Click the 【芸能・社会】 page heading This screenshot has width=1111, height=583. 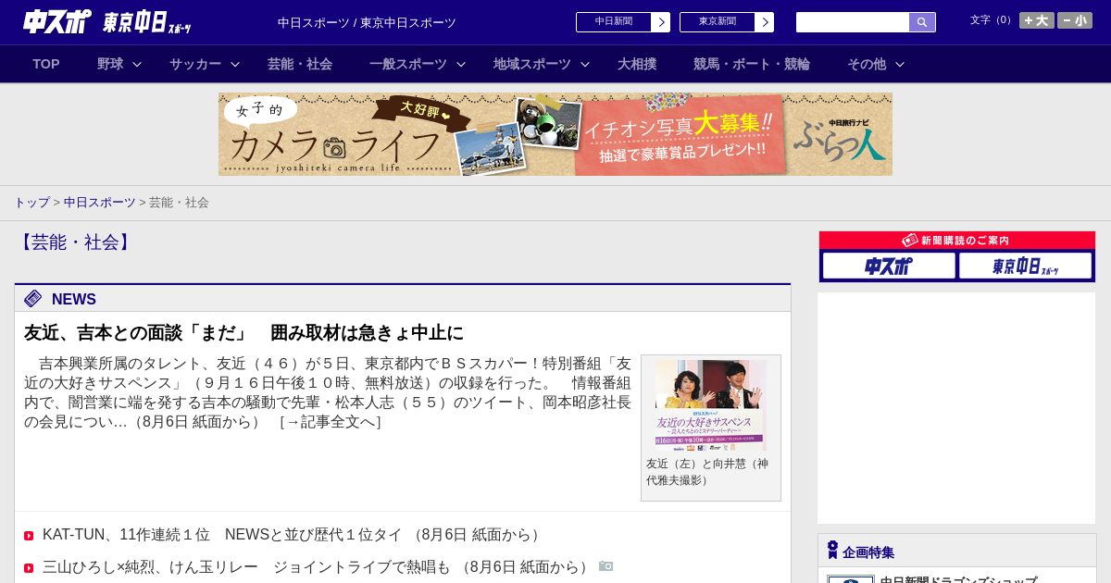75,242
